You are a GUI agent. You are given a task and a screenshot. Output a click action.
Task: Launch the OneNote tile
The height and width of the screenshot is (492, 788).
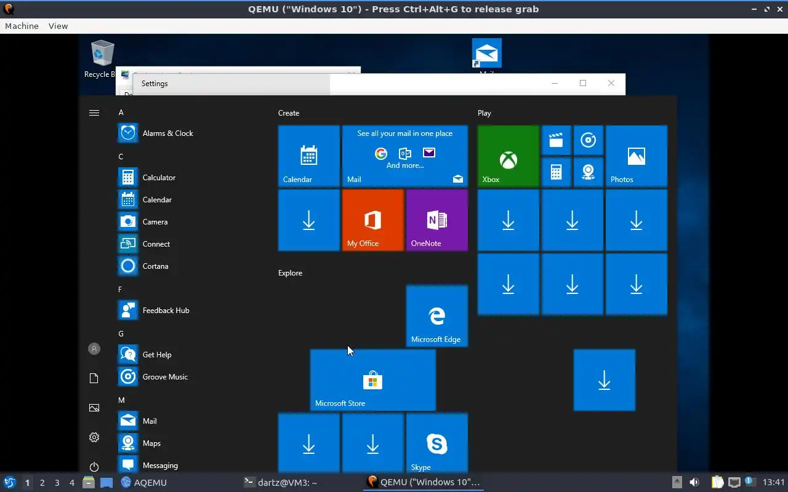click(437, 220)
